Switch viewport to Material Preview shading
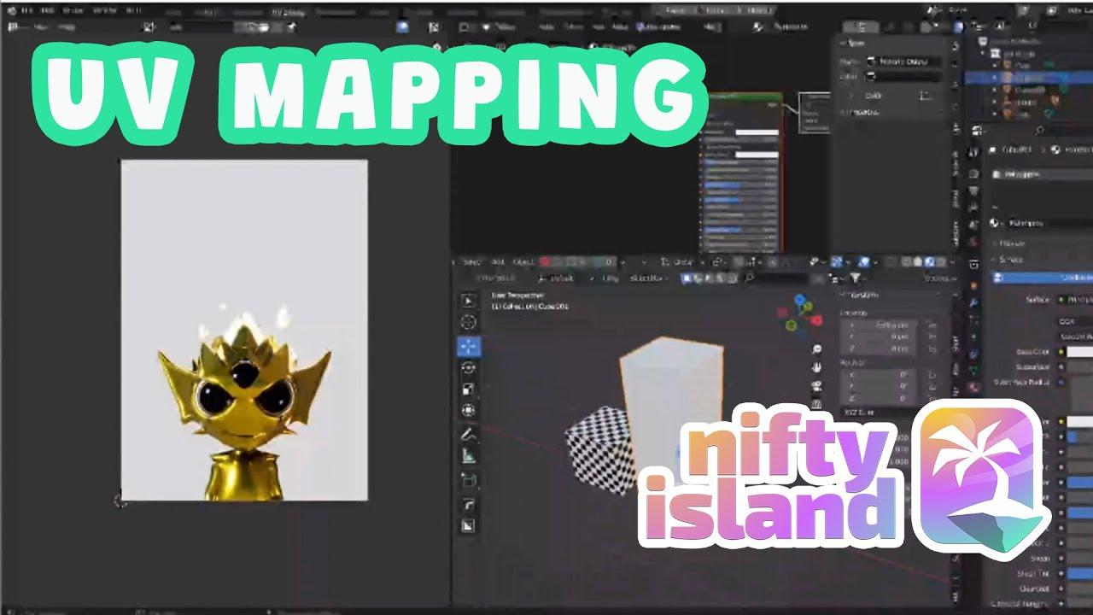The height and width of the screenshot is (615, 1093). (928, 262)
